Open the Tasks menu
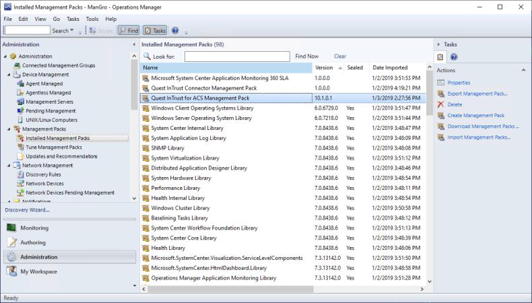This screenshot has height=303, width=532. tap(73, 19)
